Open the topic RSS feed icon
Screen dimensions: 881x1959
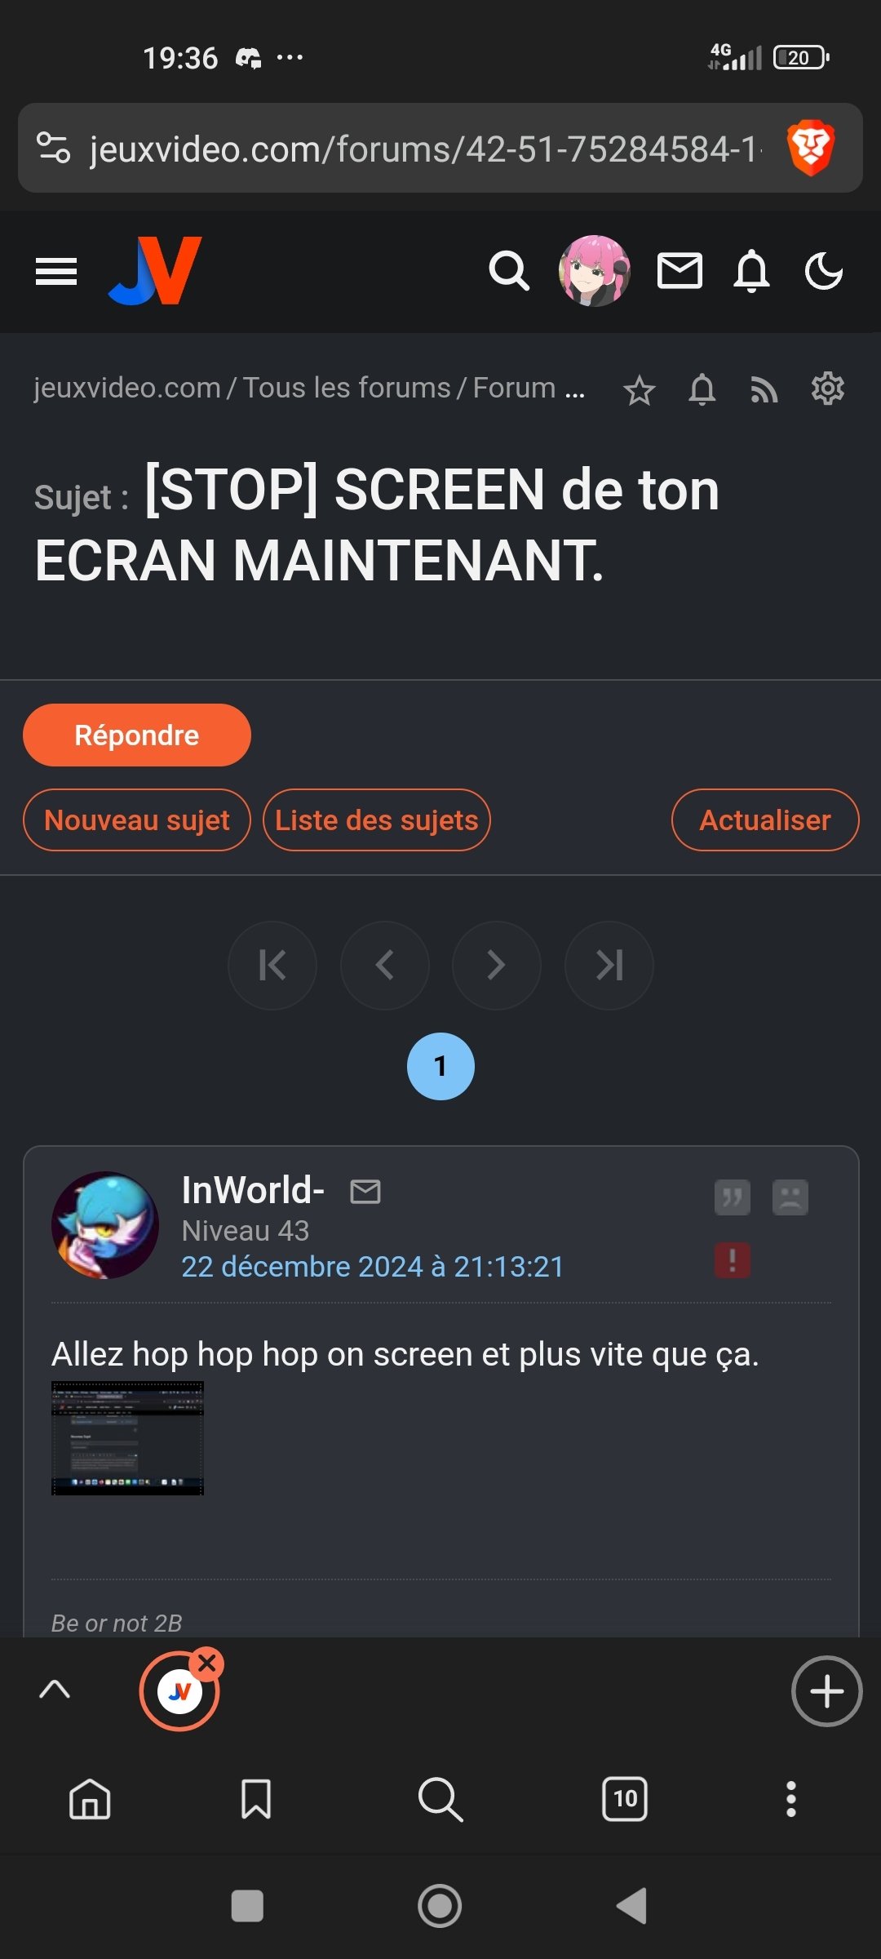point(764,389)
